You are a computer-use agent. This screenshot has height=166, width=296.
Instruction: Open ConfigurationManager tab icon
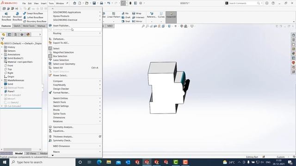click(16, 35)
